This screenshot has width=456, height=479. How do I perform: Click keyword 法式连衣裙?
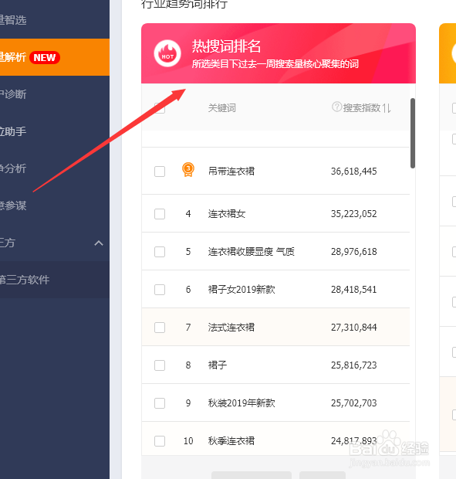coord(231,328)
